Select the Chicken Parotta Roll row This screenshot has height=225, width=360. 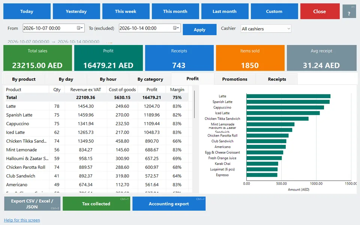pos(96,167)
